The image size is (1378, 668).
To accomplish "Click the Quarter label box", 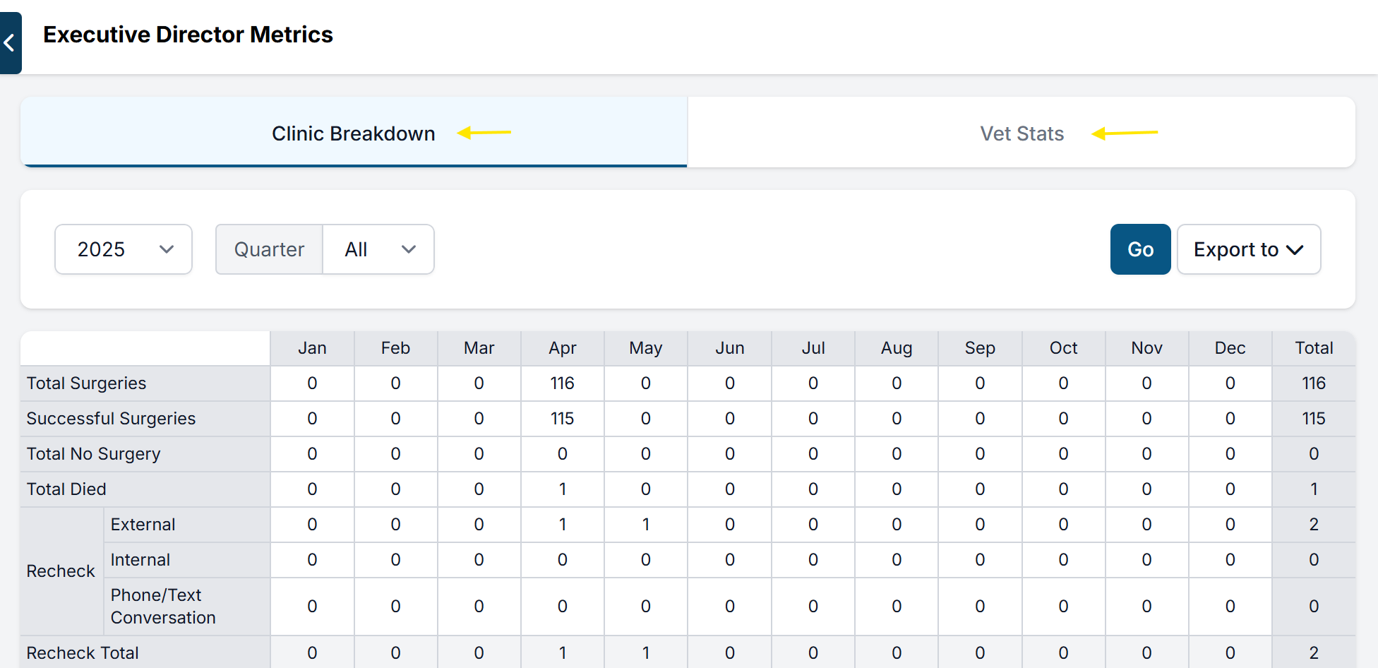I will point(269,249).
